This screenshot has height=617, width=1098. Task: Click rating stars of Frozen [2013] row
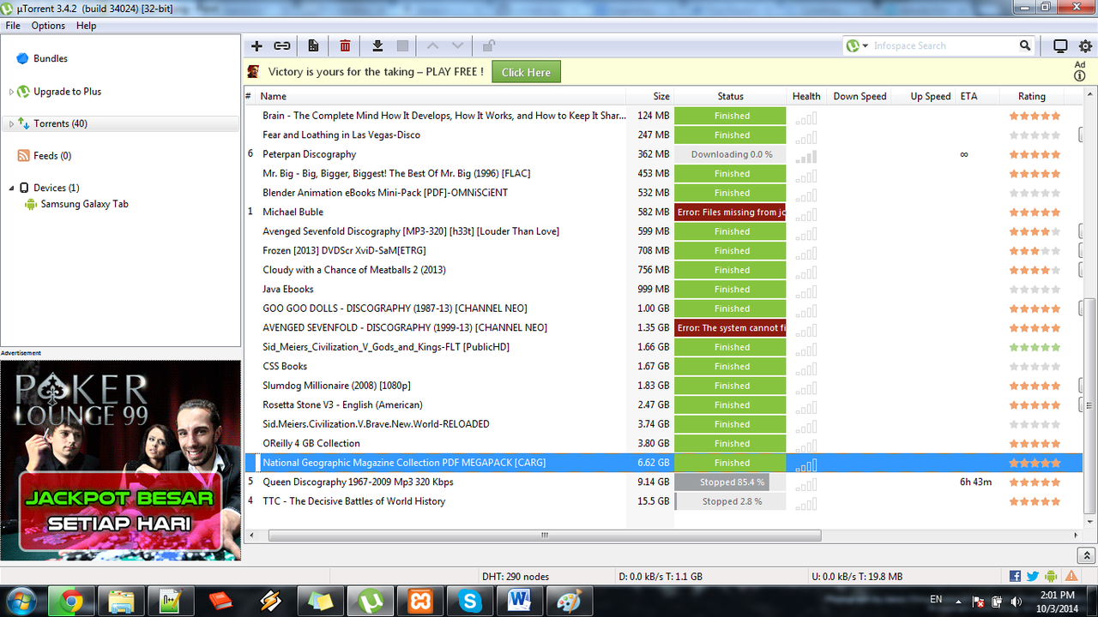(x=1035, y=251)
